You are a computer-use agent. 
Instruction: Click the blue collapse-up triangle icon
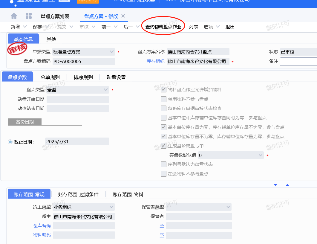tap(287, 185)
